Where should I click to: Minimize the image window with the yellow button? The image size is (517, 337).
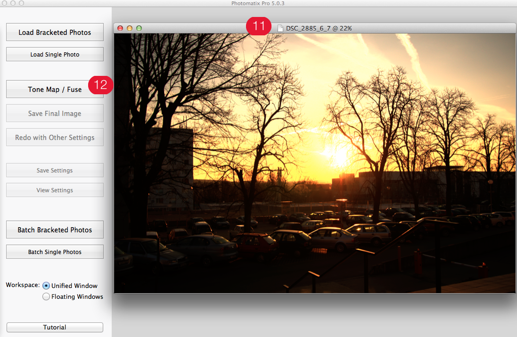pyautogui.click(x=130, y=28)
